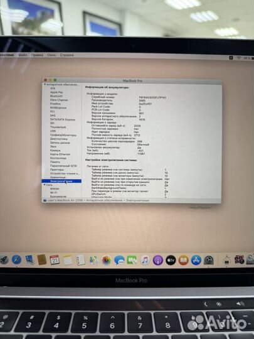Select Apple Pay in the sidebar
This screenshot has height=339, width=254.
click(x=56, y=92)
